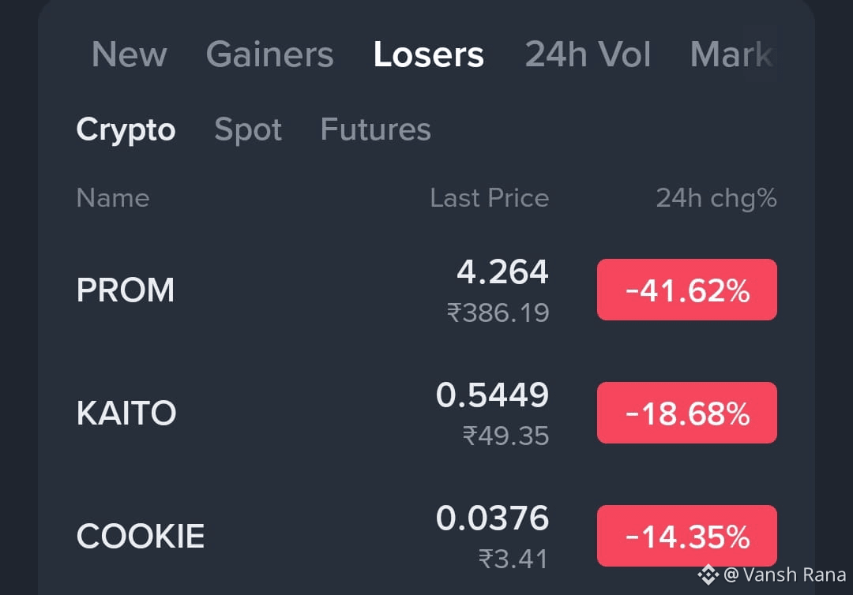Image resolution: width=853 pixels, height=595 pixels.
Task: Sort coins by 24h change percentage
Action: coord(716,198)
